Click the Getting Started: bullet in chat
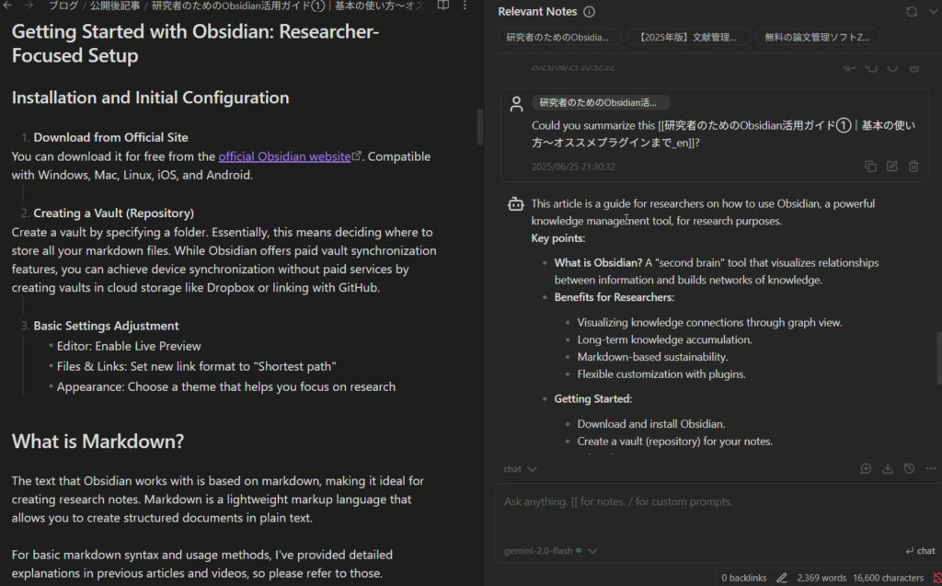The image size is (942, 586). [593, 398]
